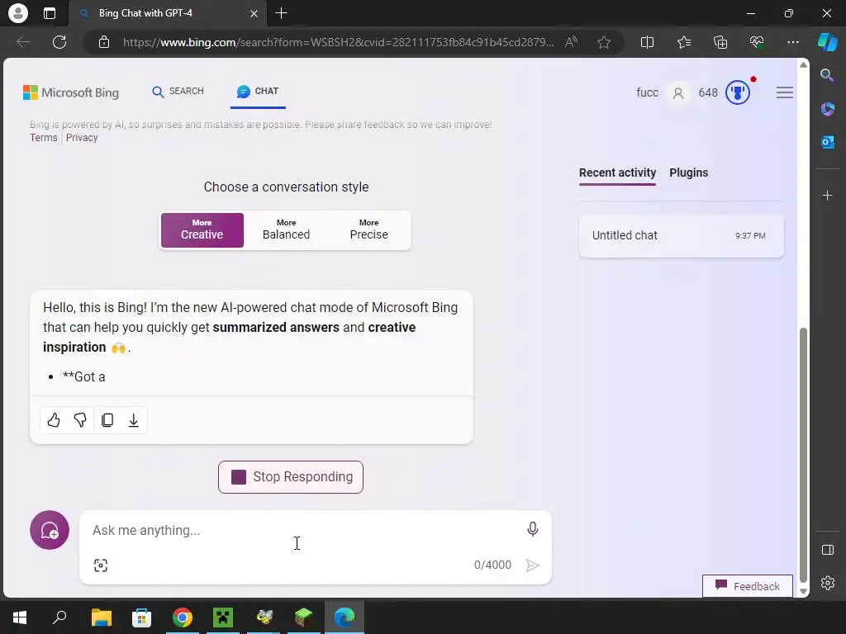Click the 648 rewards points
846x634 pixels.
[x=708, y=92]
